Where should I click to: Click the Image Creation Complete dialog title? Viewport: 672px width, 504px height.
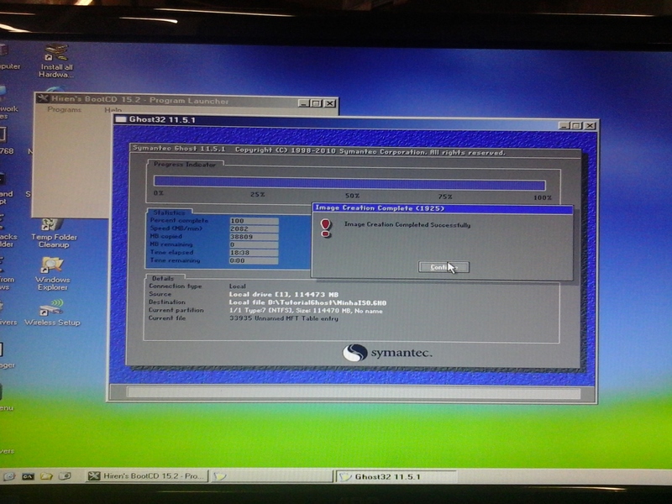378,207
